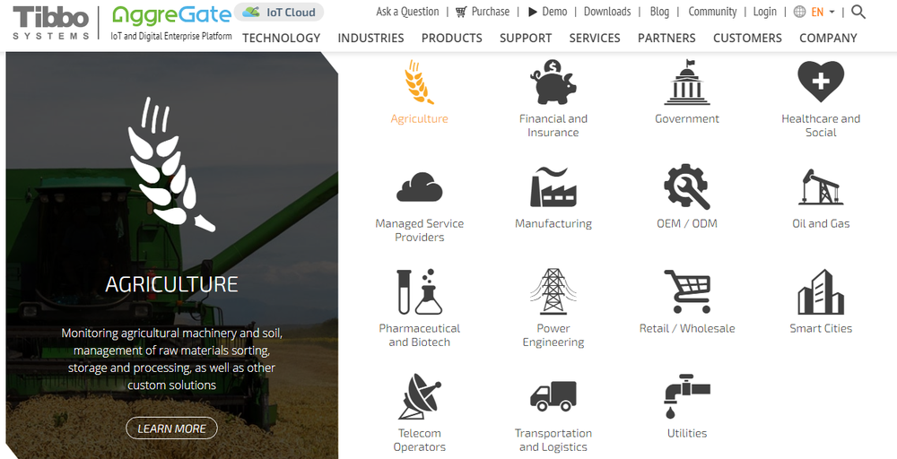The height and width of the screenshot is (459, 897).
Task: Click the Smart Cities buildings icon
Action: click(821, 291)
